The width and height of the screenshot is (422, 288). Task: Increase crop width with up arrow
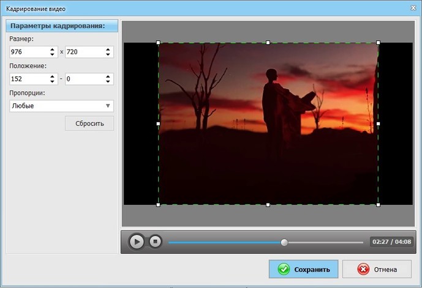pos(53,49)
